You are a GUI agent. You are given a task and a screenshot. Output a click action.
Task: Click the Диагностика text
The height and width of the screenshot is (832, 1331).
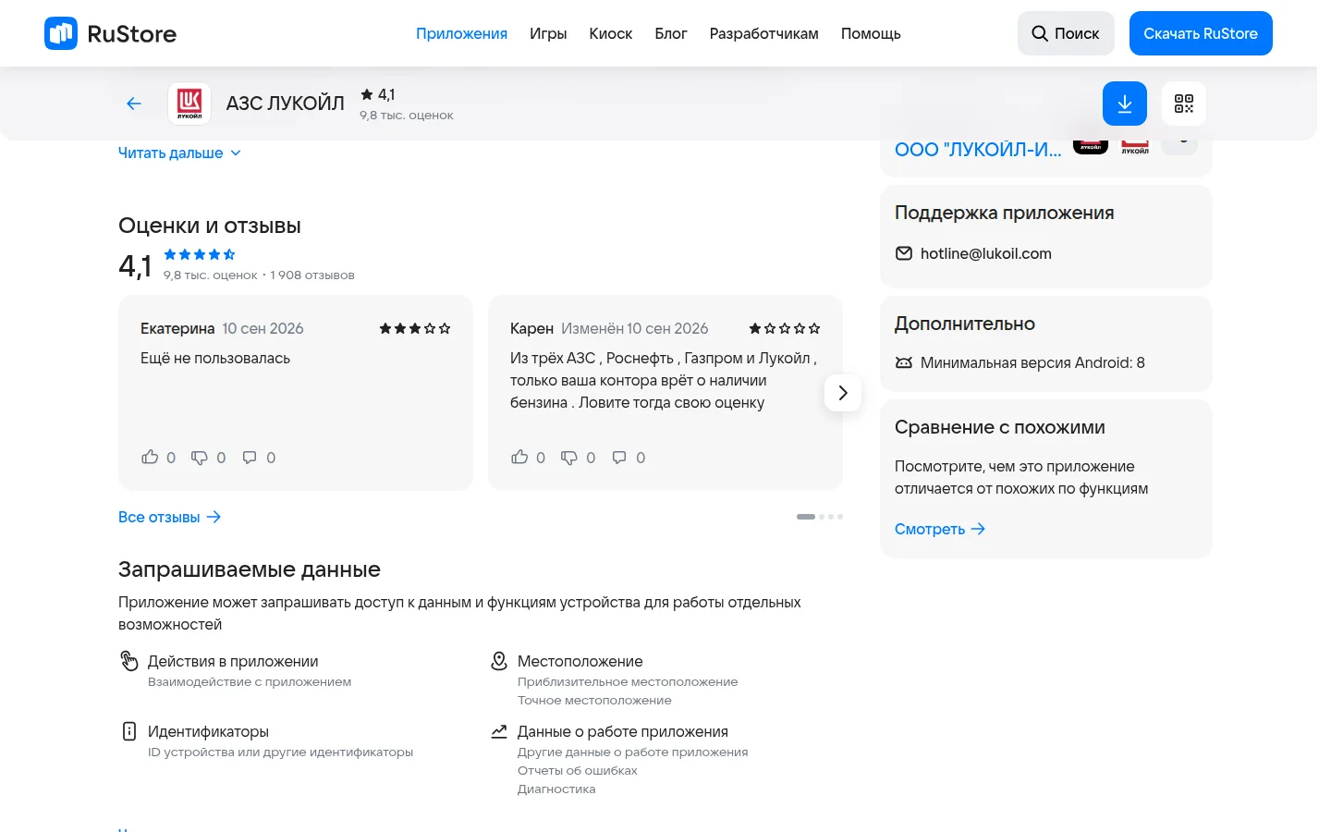click(556, 789)
